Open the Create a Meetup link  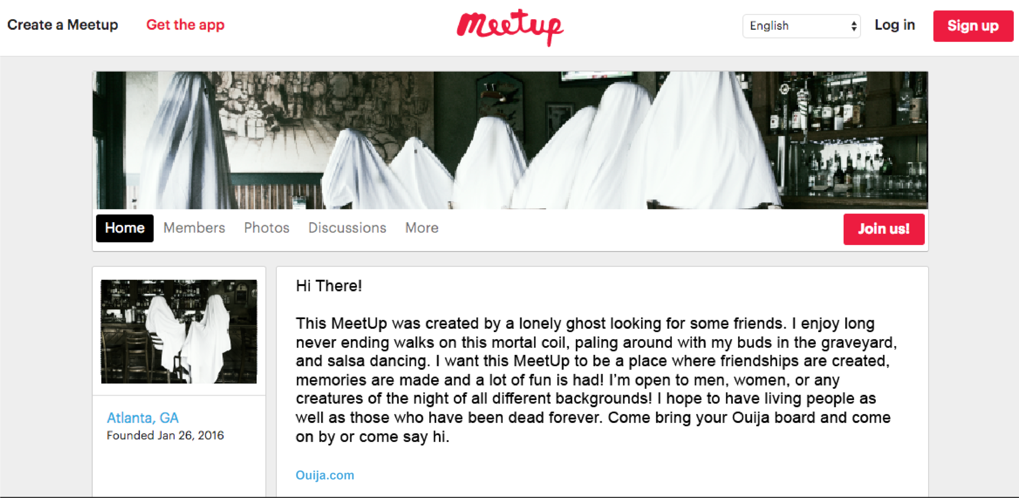pos(63,25)
